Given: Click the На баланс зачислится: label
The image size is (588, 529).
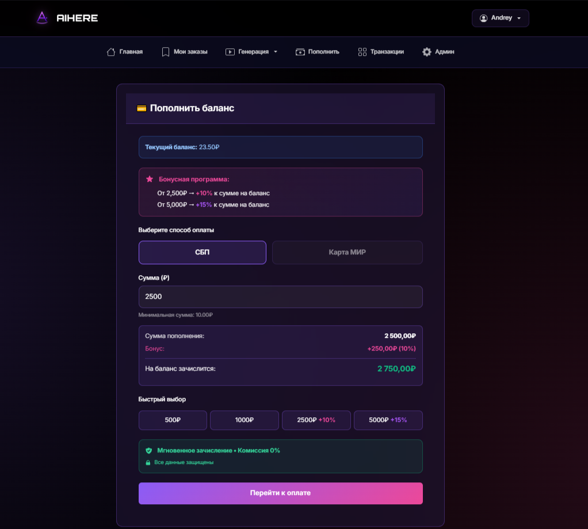Looking at the screenshot, I should pyautogui.click(x=181, y=369).
